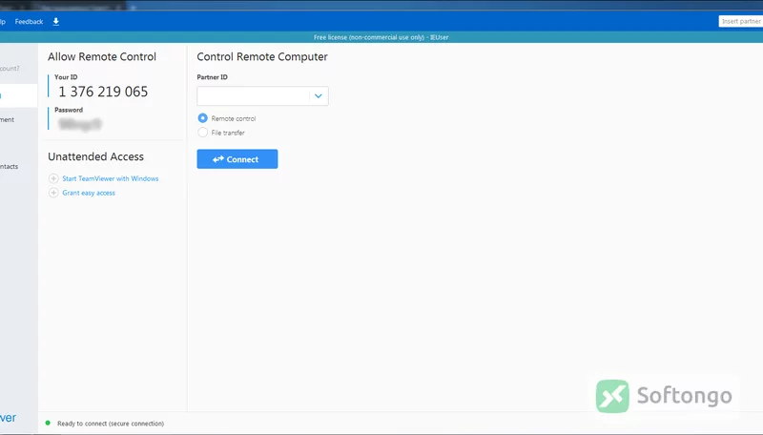
Task: Click the Insert partner ID field at top right
Action: (x=741, y=21)
